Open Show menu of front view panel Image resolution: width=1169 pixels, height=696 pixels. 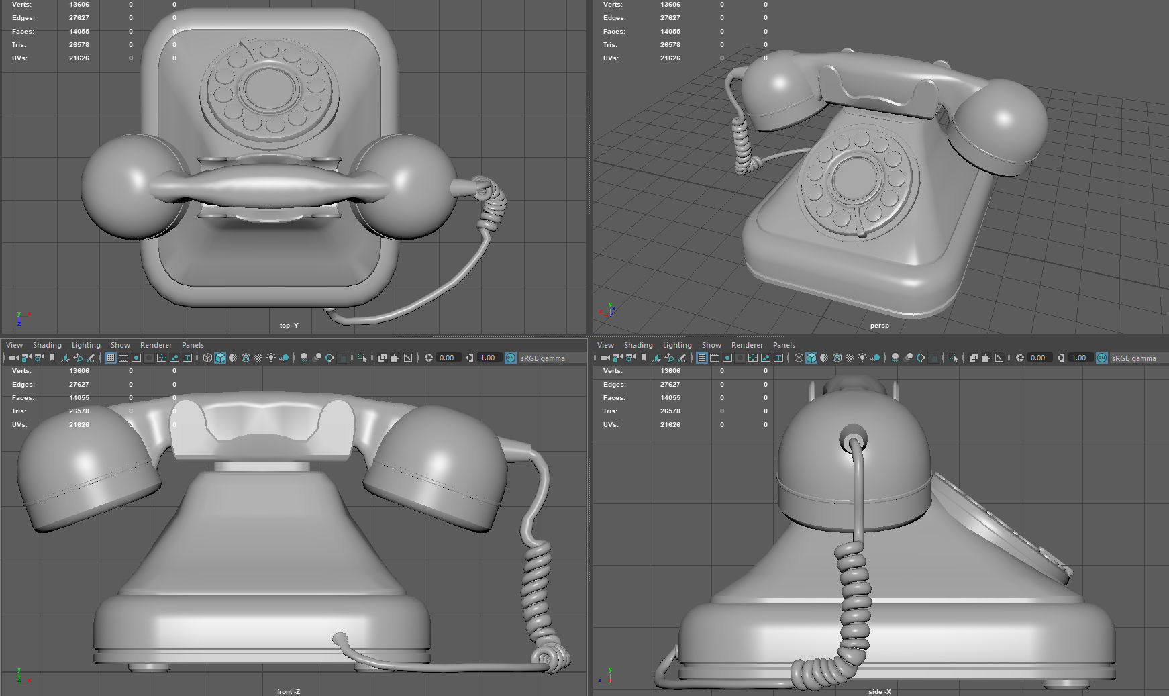pyautogui.click(x=120, y=345)
